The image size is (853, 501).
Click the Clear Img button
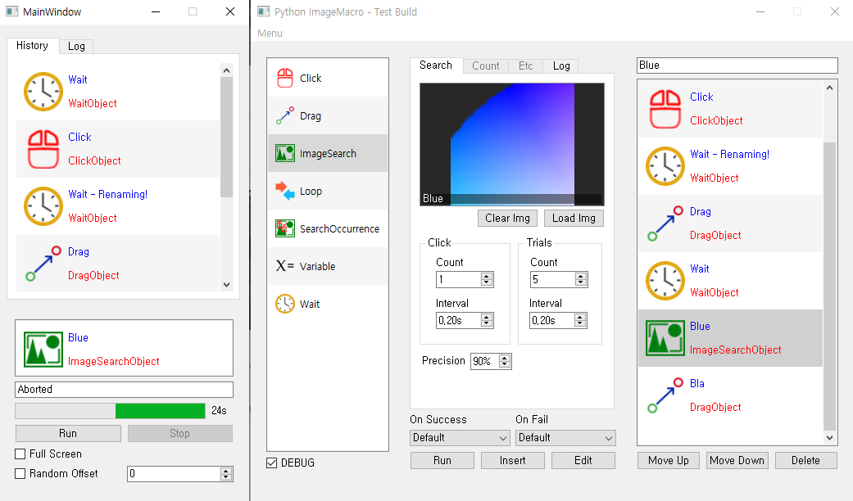[x=507, y=218]
